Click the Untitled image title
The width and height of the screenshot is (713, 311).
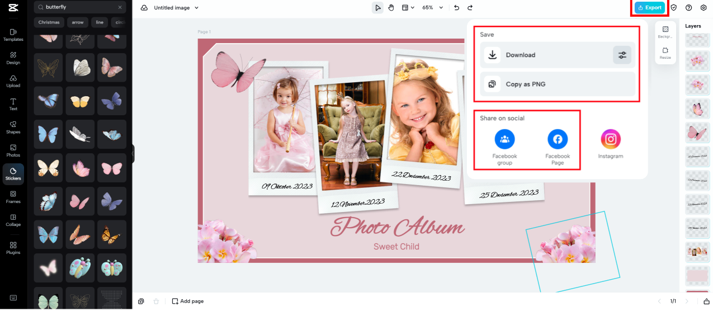coord(172,8)
